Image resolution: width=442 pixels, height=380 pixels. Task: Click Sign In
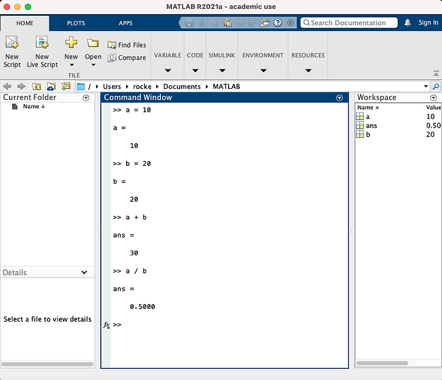(428, 23)
